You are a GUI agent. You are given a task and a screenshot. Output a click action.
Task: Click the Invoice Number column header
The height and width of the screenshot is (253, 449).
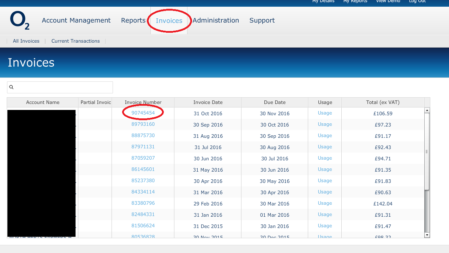[x=143, y=102]
